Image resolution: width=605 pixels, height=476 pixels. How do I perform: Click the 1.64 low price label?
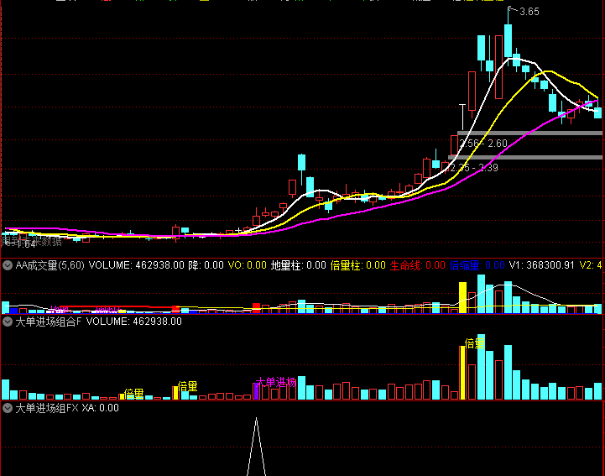click(x=26, y=244)
